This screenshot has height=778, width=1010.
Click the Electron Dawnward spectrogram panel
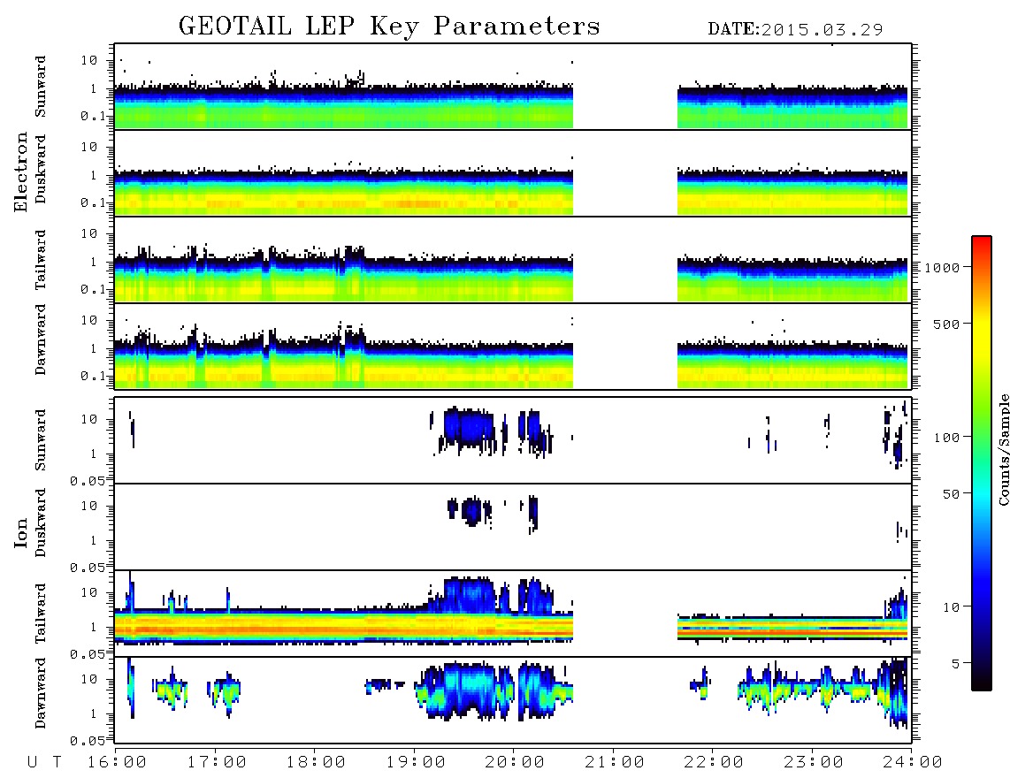(513, 346)
